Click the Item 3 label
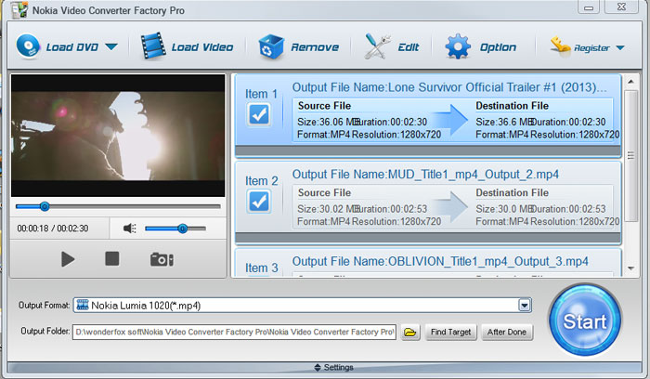The image size is (650, 379). [261, 268]
